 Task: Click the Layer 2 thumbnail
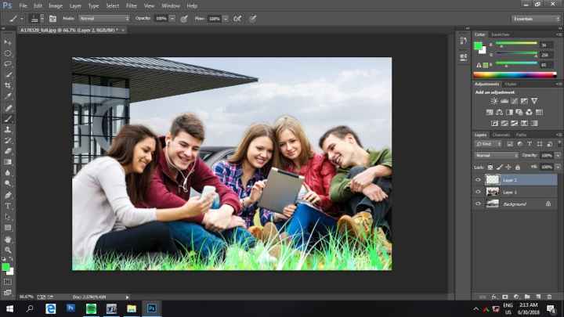pos(493,179)
